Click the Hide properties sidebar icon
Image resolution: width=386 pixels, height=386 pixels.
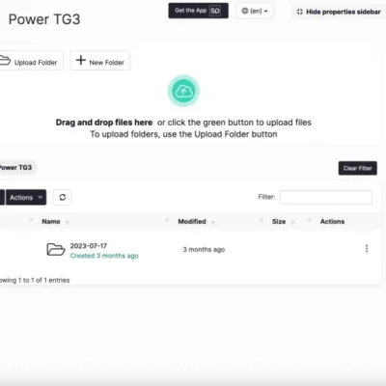(x=300, y=12)
